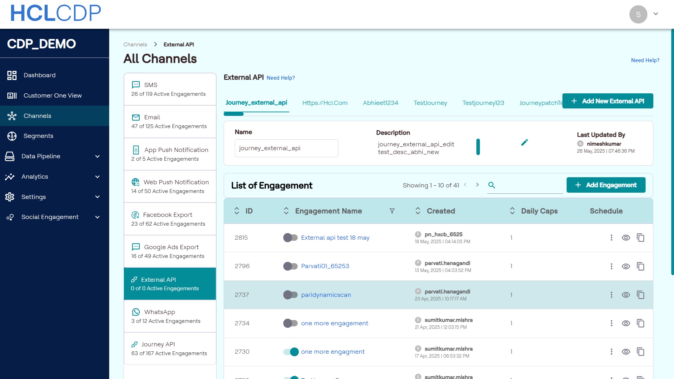The image size is (674, 379).
Task: Click the engagement search magnifier icon
Action: coord(491,185)
